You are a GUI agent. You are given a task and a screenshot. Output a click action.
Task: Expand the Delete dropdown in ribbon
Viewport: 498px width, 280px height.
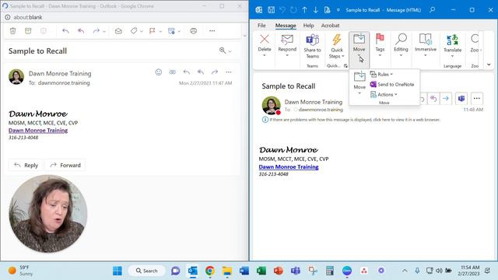[265, 55]
